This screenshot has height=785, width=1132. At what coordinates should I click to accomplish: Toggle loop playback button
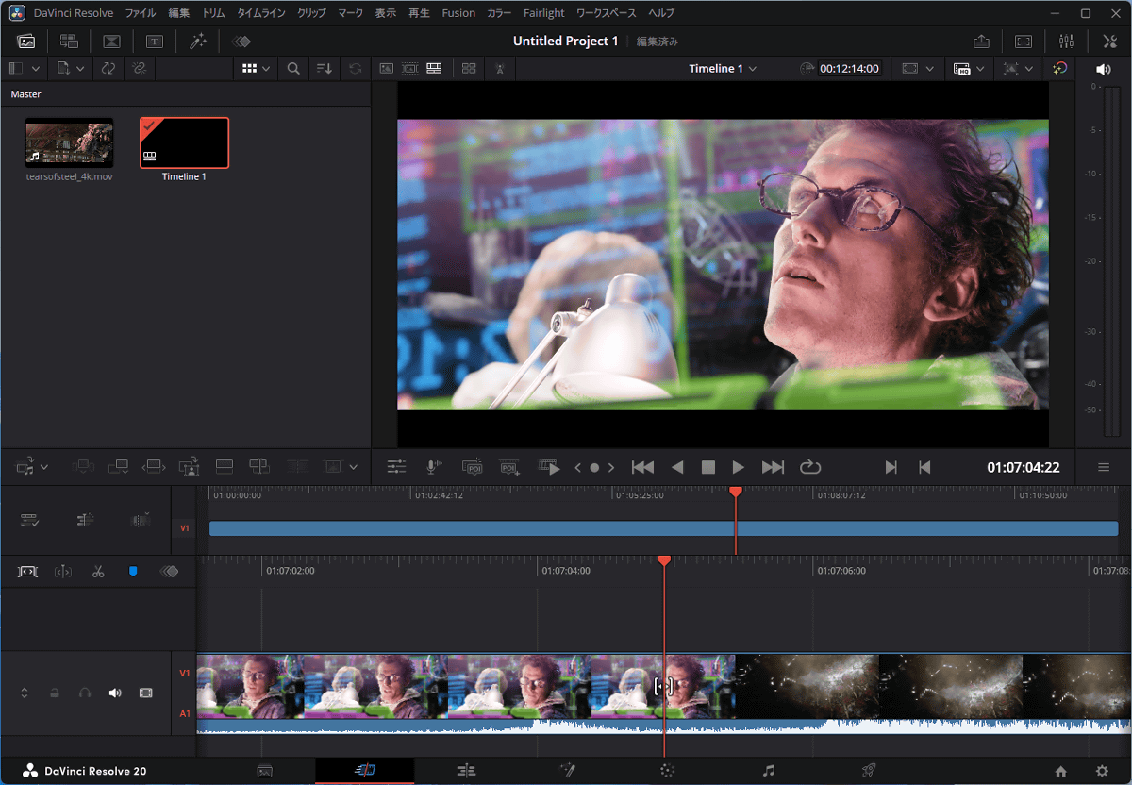(809, 467)
